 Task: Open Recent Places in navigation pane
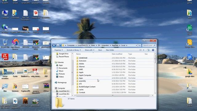click(x=62, y=56)
